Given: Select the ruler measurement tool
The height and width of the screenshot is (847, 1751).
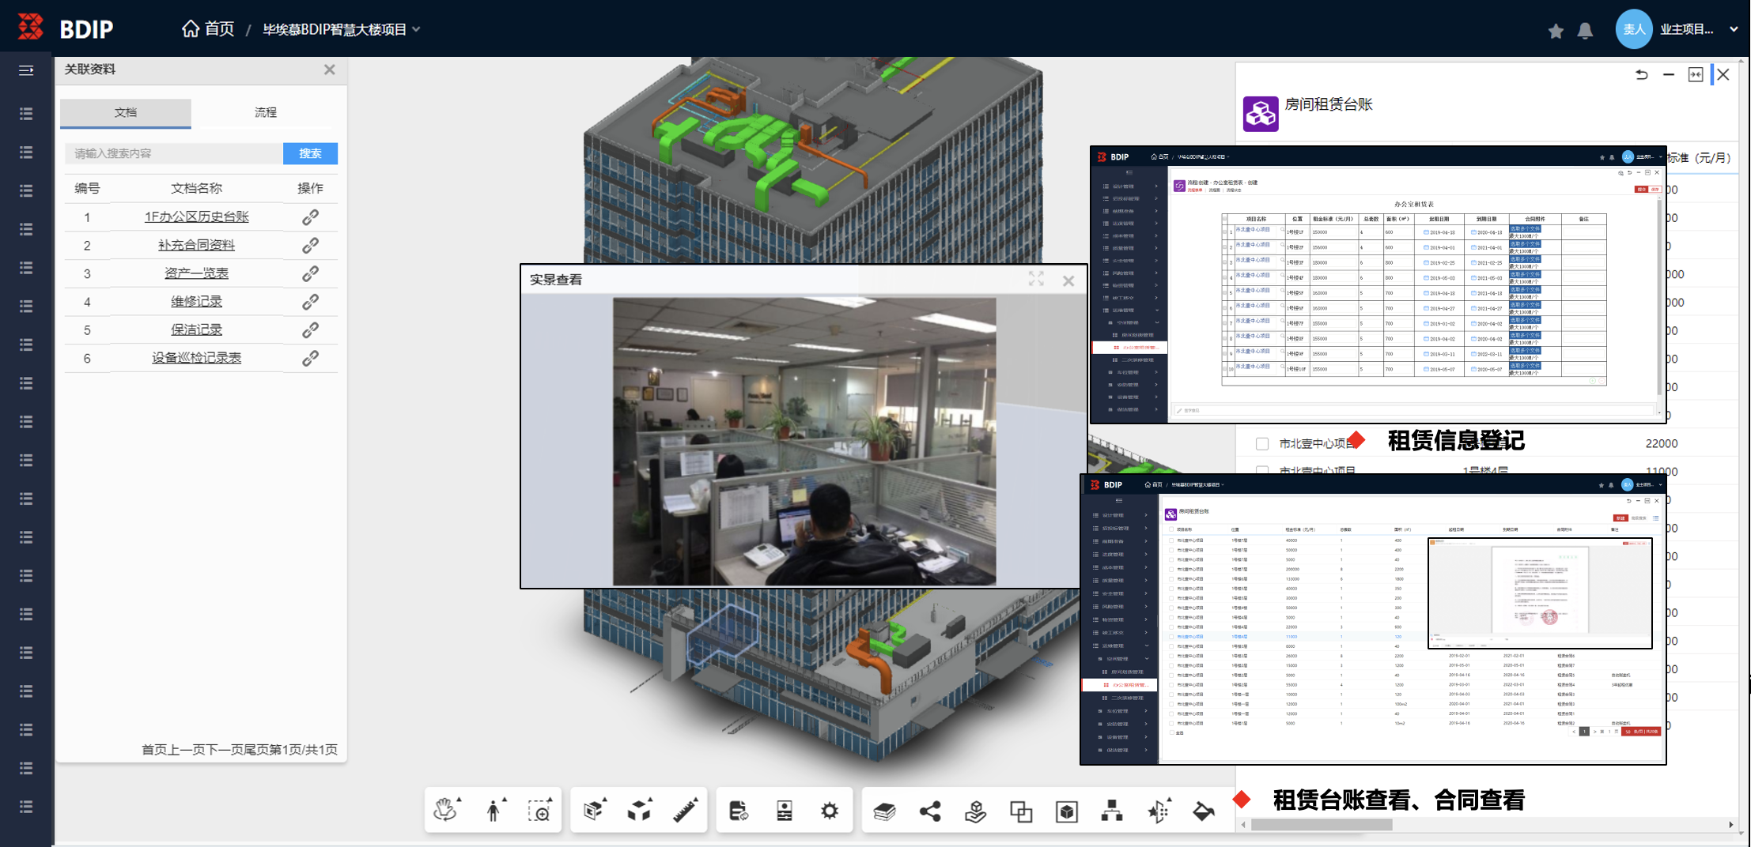Looking at the screenshot, I should click(x=686, y=811).
